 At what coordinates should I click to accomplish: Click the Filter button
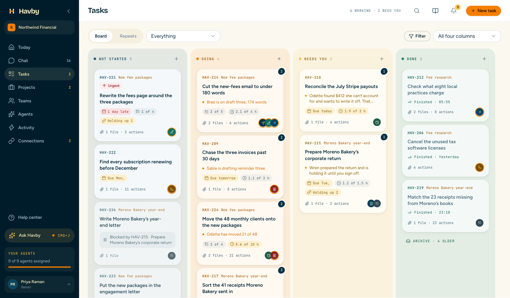417,36
